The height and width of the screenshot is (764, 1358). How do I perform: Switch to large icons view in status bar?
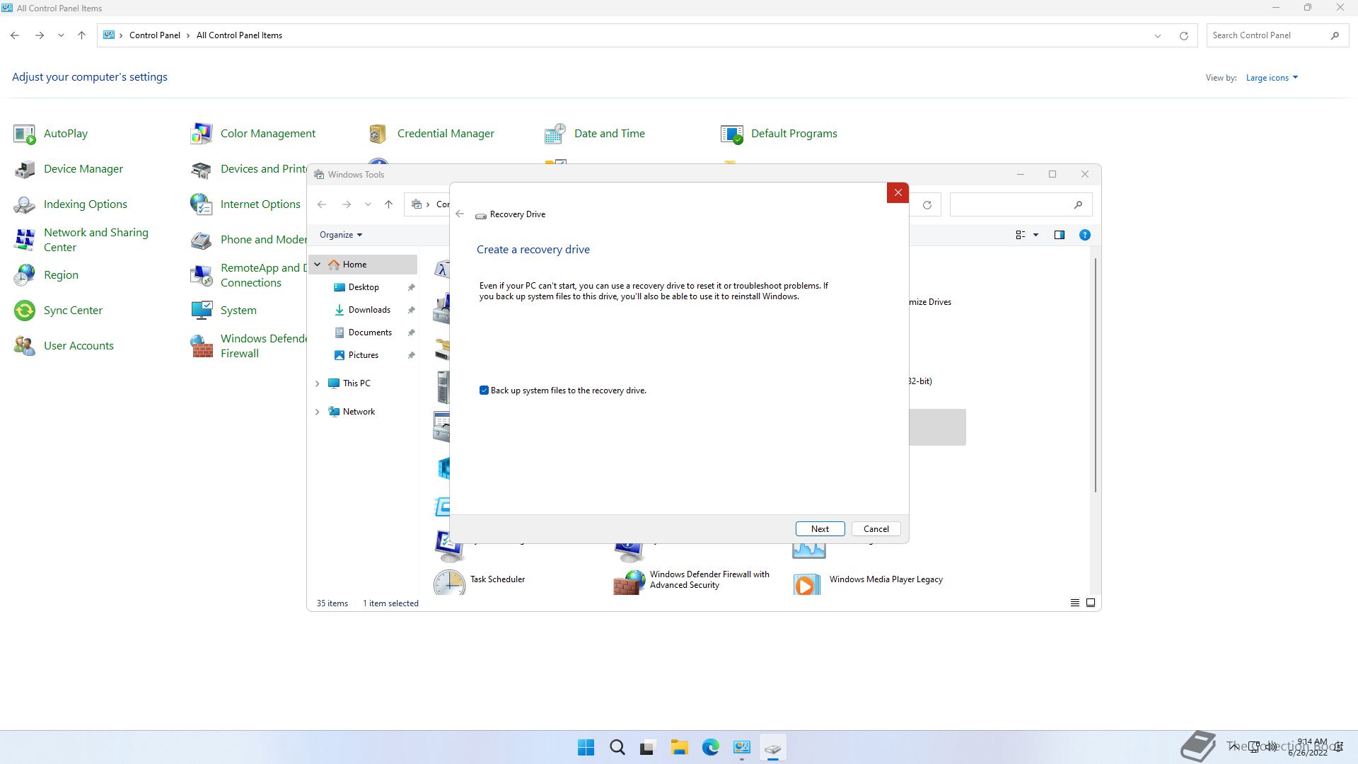click(x=1091, y=603)
